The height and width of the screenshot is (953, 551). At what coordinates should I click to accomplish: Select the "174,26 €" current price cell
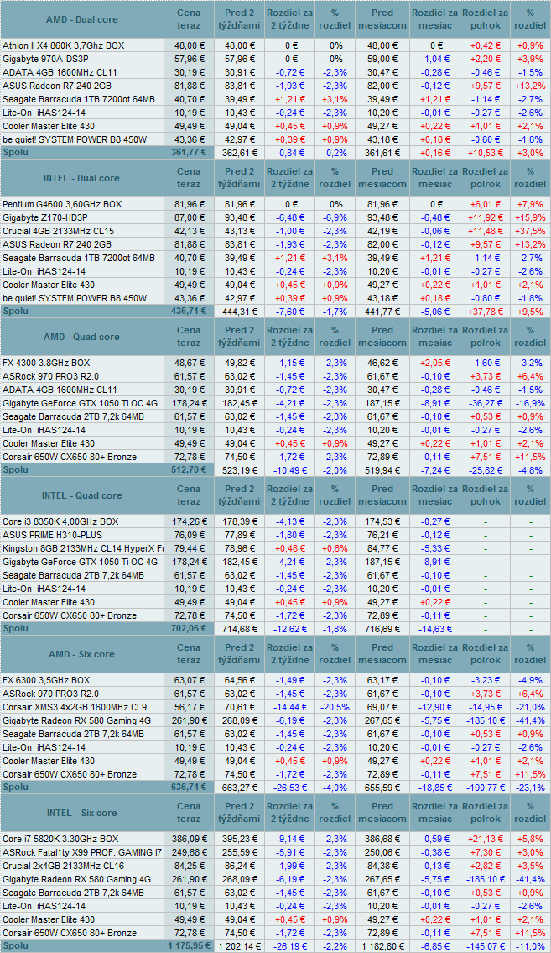pyautogui.click(x=190, y=521)
